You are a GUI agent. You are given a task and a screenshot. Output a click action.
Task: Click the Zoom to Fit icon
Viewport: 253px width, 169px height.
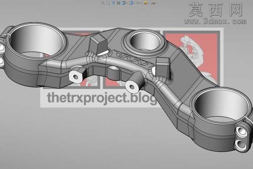tap(103, 3)
